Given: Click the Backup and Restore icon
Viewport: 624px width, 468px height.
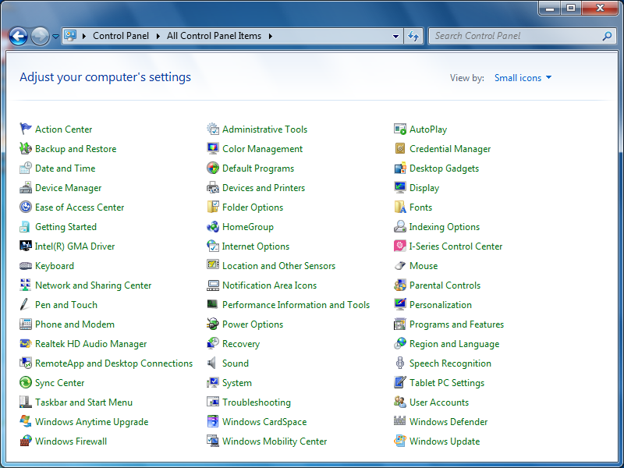Looking at the screenshot, I should [x=26, y=148].
